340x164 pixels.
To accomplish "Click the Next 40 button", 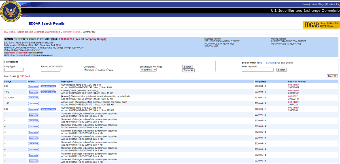I will tap(332, 76).
